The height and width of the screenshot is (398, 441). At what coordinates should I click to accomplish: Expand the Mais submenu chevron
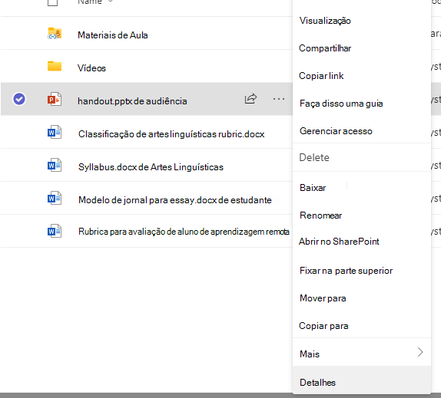pyautogui.click(x=420, y=352)
